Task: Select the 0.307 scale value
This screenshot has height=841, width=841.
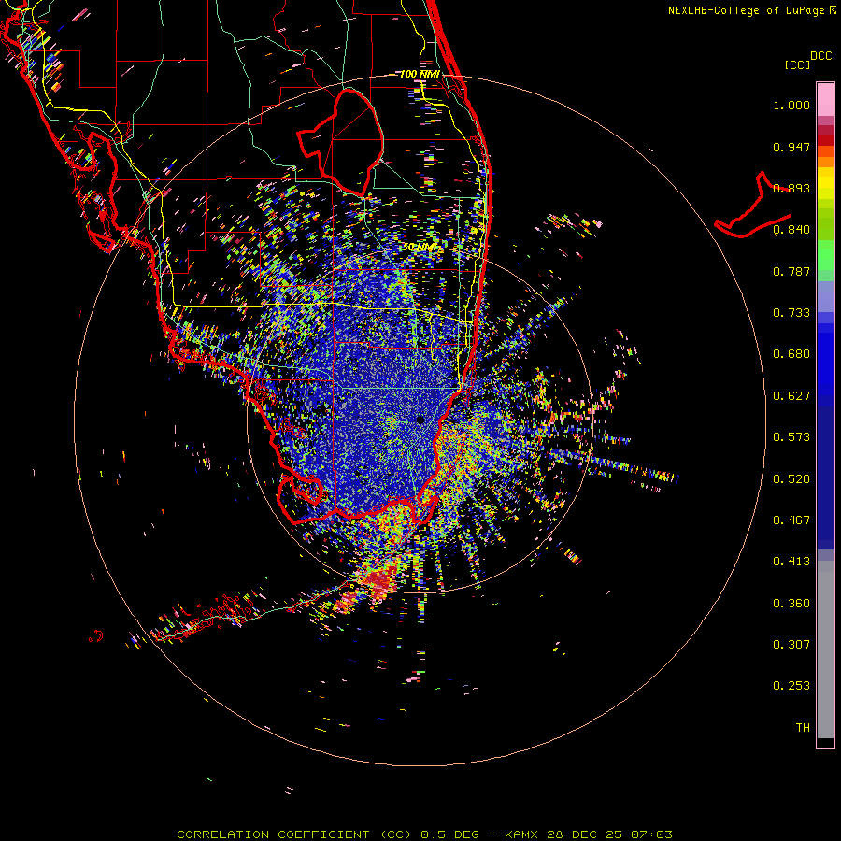Action: 791,645
